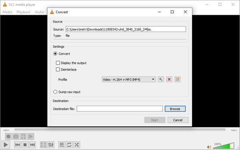Skip to previous media track
This screenshot has width=240, height=150.
[x=18, y=145]
